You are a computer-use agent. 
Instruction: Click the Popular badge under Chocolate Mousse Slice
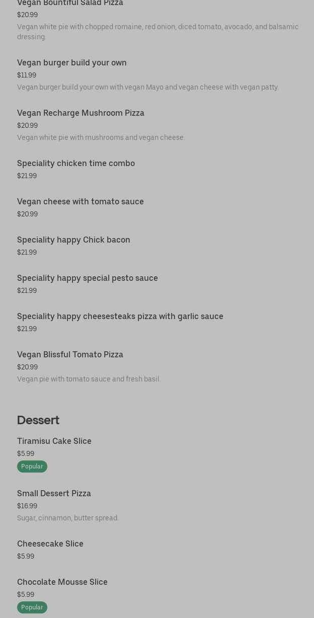(32, 607)
